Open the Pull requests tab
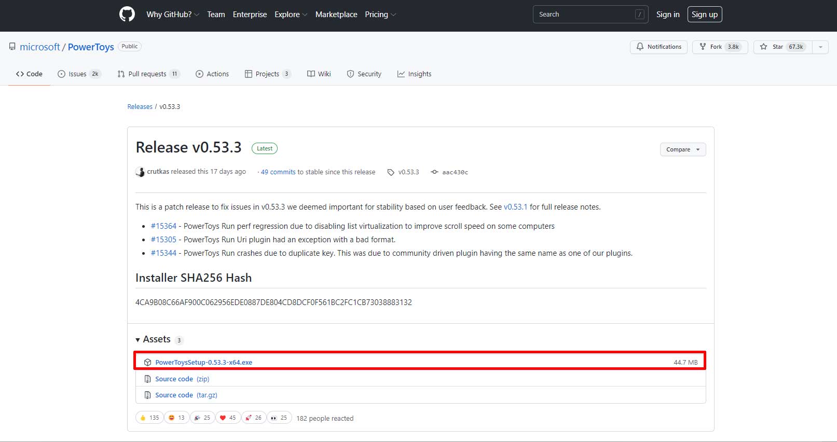 pyautogui.click(x=148, y=74)
